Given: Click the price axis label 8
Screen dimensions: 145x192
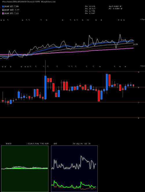Looking at the screenshot, I should tap(139, 88).
